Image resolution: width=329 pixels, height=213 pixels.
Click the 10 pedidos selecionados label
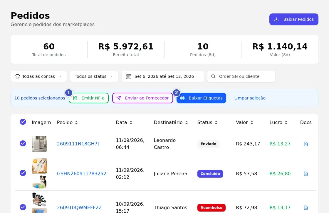click(40, 98)
